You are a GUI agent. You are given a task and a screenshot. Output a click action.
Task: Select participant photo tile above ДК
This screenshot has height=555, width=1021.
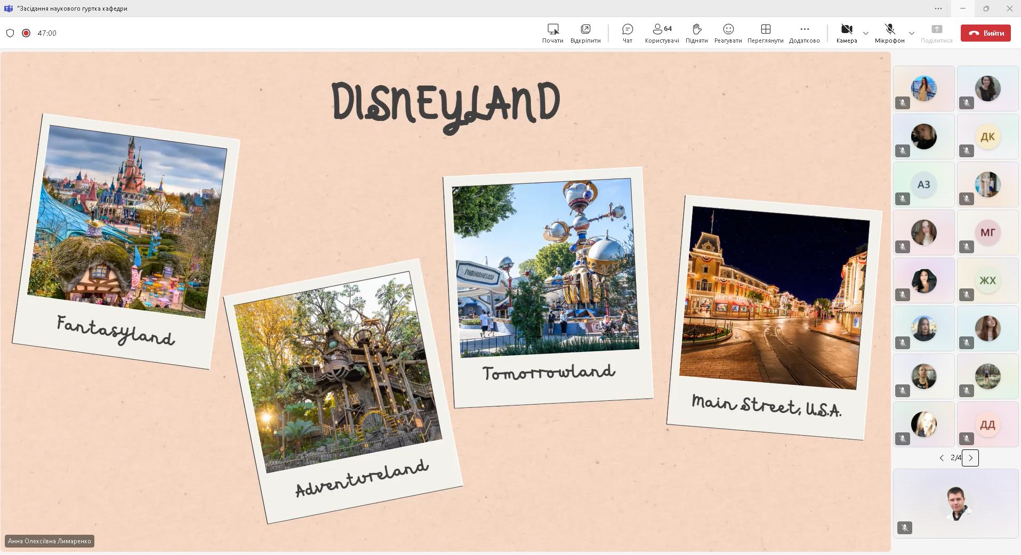click(987, 89)
